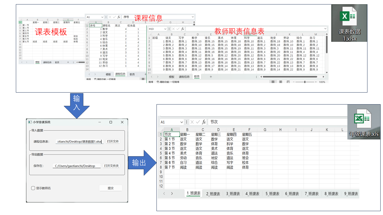Screen dimensions: 383x215
Task: Select 模板 tab in 教师职责 workbook
Action: click(x=171, y=77)
